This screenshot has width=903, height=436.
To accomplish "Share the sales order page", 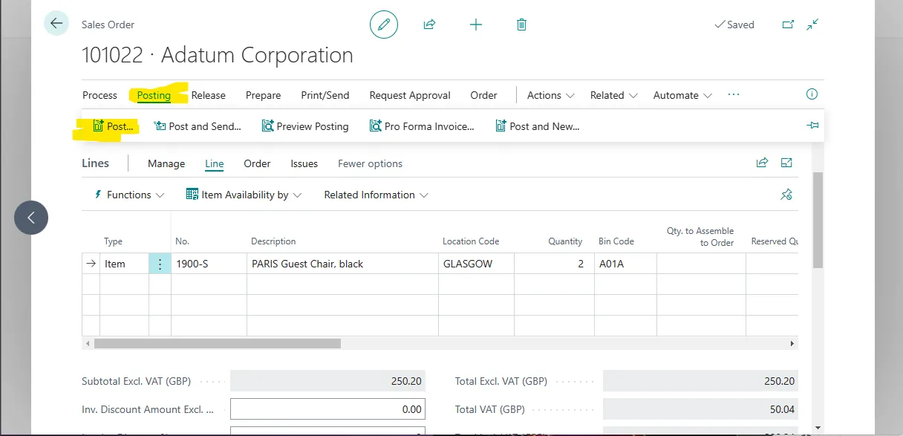I will coord(429,25).
